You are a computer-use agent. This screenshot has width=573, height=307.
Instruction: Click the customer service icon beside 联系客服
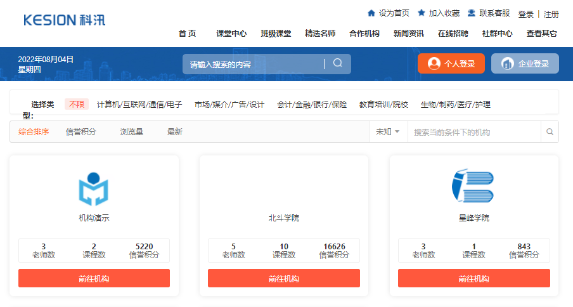(x=472, y=13)
